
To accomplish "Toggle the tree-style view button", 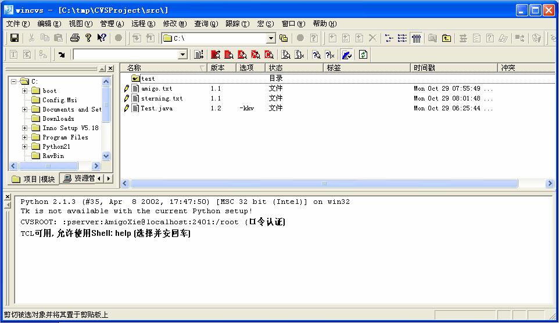I will [389, 38].
